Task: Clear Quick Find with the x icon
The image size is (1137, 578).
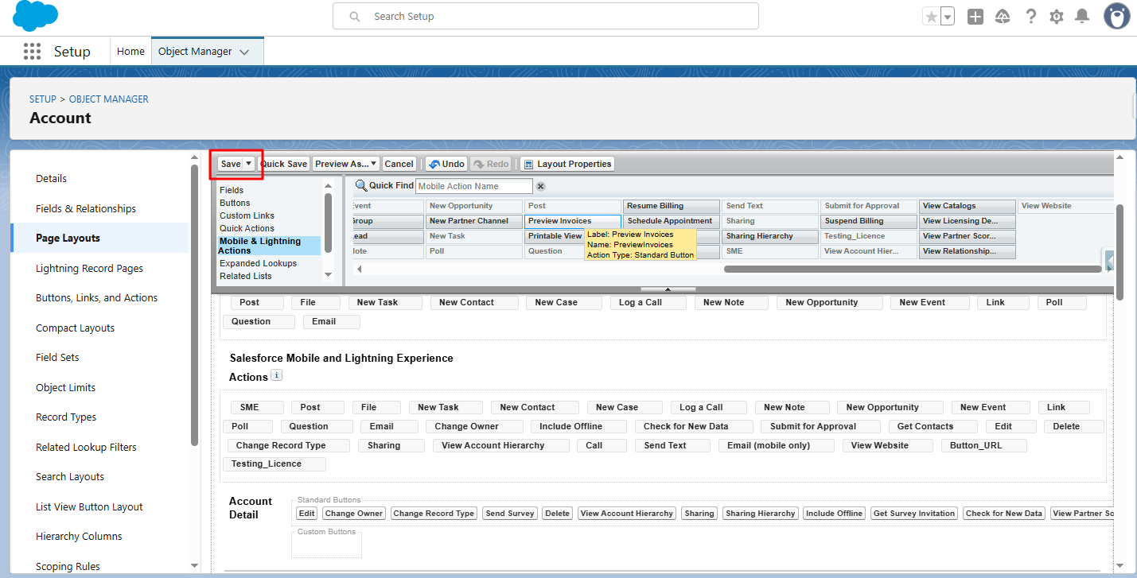Action: coord(540,186)
